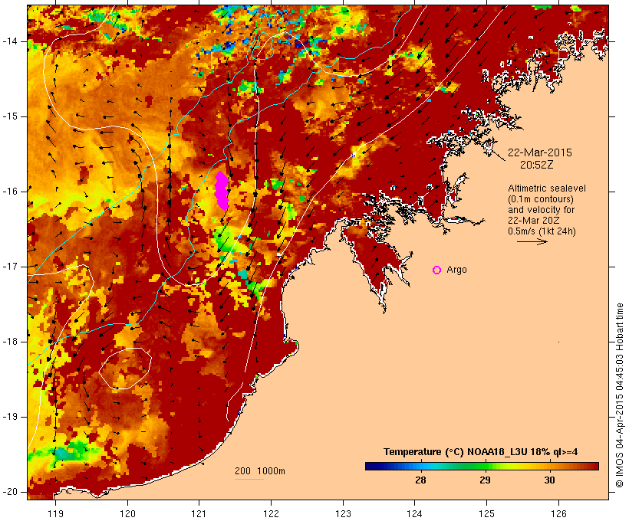Click the 0.5m/s (1kt 24h) scale text
The width and height of the screenshot is (629, 521).
tap(542, 231)
